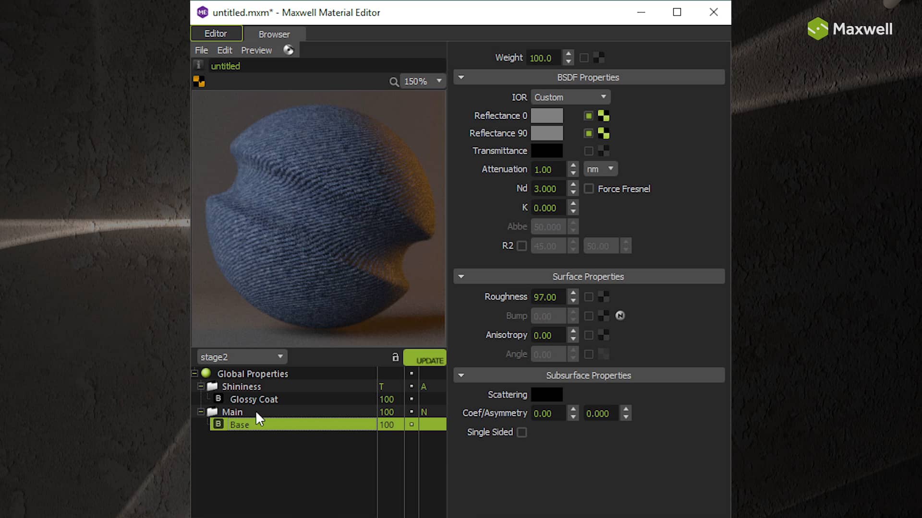Click the UPDATE button

tap(425, 358)
